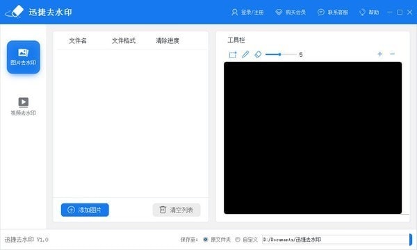
Task: Click the 添加图片 button
Action: 85,210
